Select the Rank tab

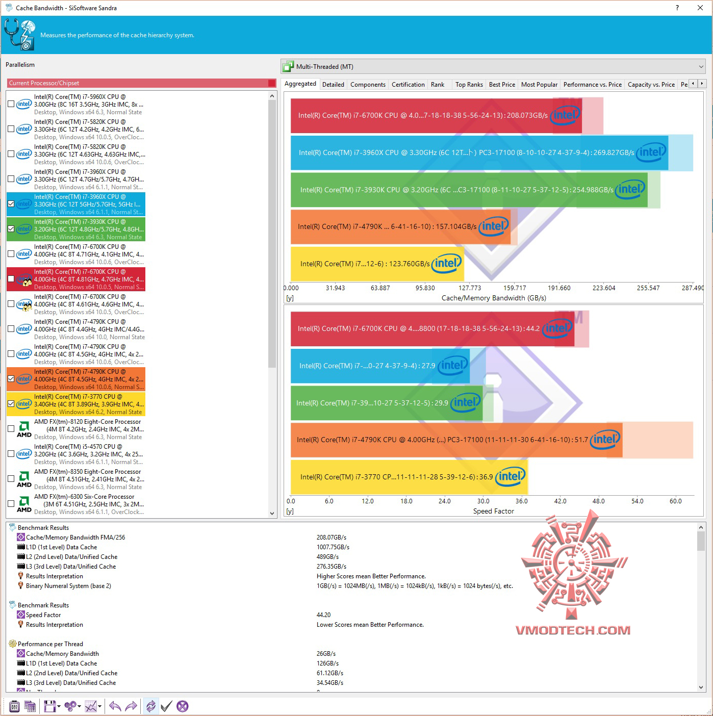click(438, 85)
